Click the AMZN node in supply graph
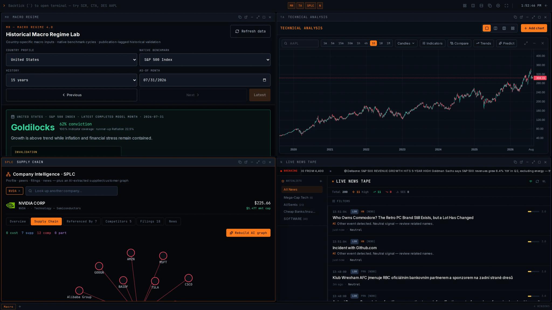The image size is (552, 310). point(131,253)
